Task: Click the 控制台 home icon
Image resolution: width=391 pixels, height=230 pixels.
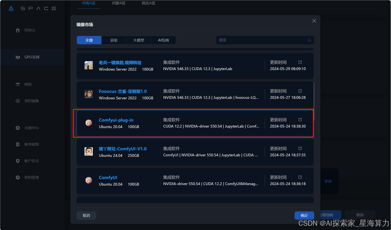Action: pos(18,30)
